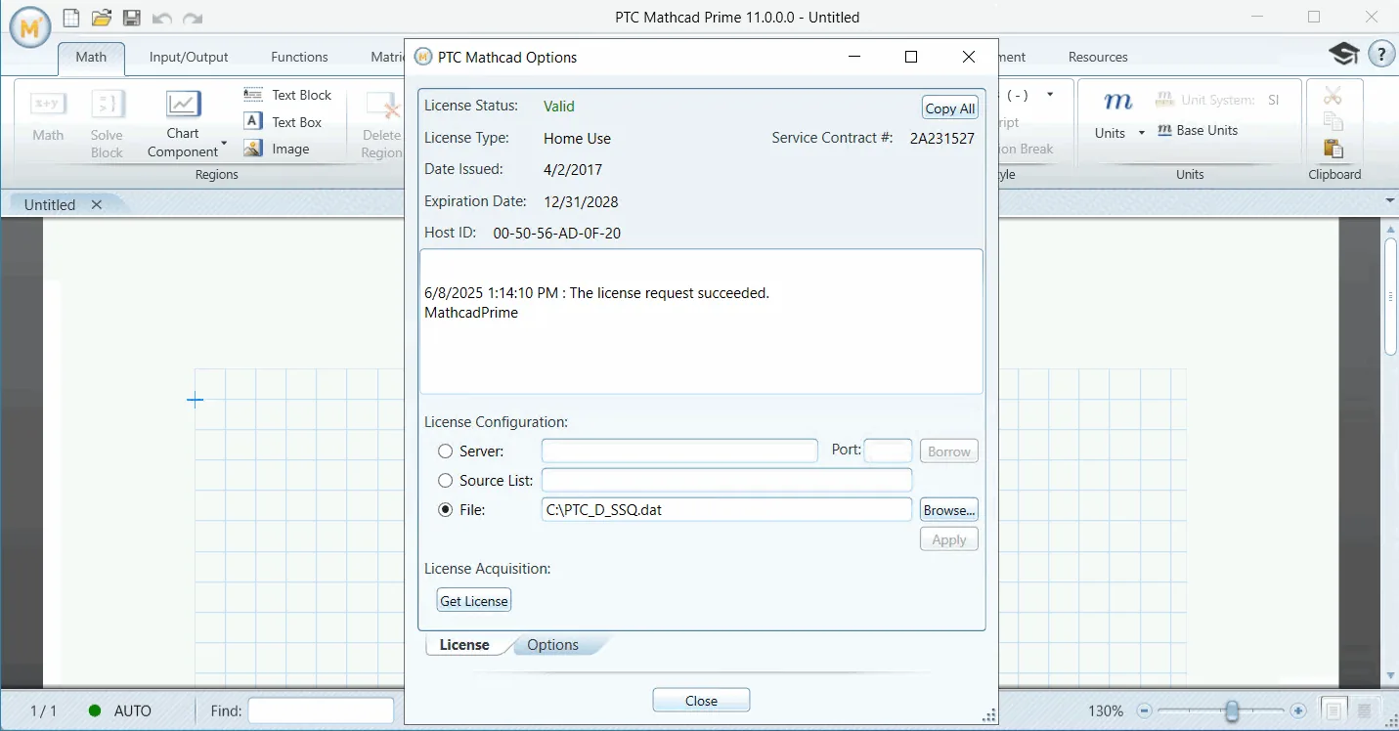Open the graduation cap learning resources icon
The height and width of the screenshot is (731, 1399).
(1344, 55)
